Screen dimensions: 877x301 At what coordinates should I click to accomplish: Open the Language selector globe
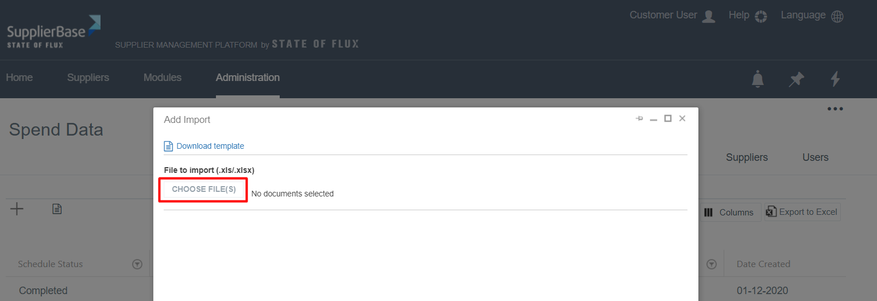click(837, 16)
